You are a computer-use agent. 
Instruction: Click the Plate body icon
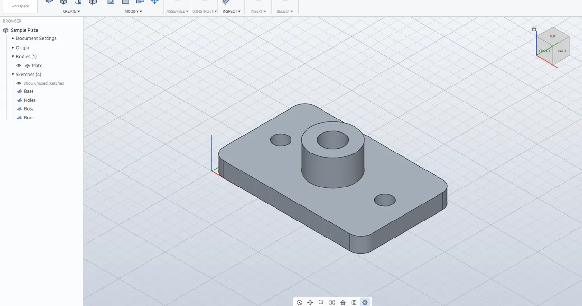(28, 66)
